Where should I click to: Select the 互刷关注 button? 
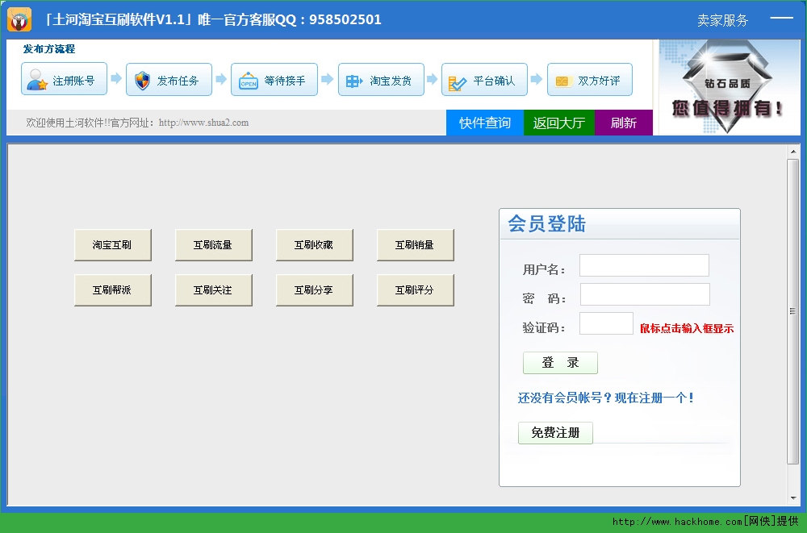pos(214,290)
